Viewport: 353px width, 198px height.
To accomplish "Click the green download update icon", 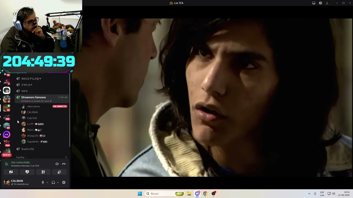I will click(x=327, y=3).
